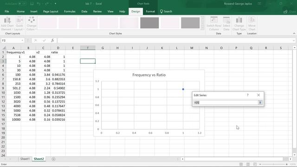
Task: Select the dark gray chart style thumbnail
Action: 149,23
